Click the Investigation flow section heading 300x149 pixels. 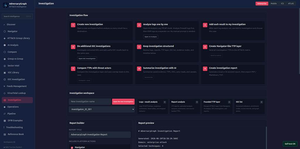[79, 15]
